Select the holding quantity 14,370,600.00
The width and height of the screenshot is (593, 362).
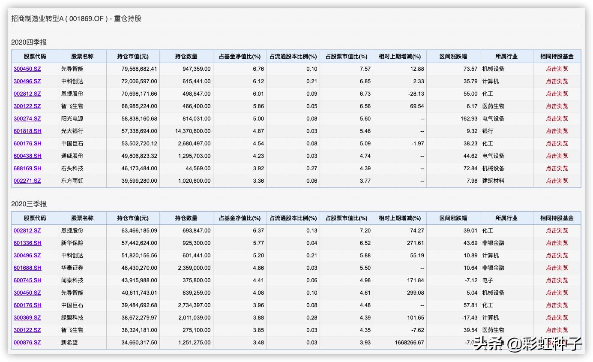pyautogui.click(x=193, y=131)
